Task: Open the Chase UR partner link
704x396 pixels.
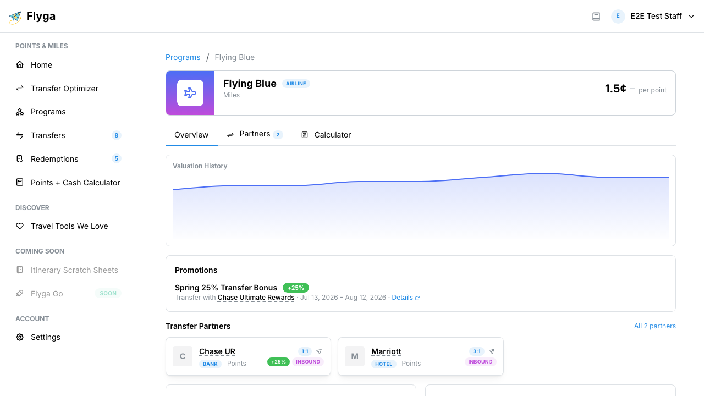Action: pos(217,351)
